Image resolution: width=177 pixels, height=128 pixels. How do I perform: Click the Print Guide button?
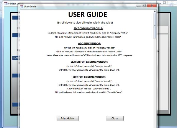point(68,118)
